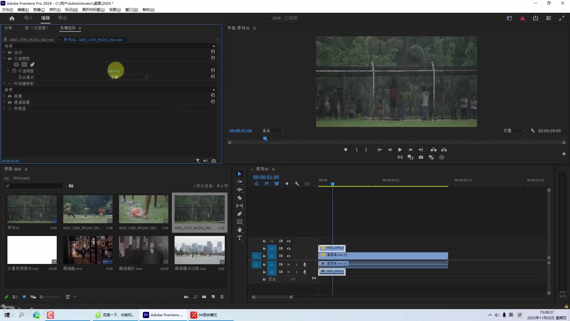Step back one frame

(390, 150)
